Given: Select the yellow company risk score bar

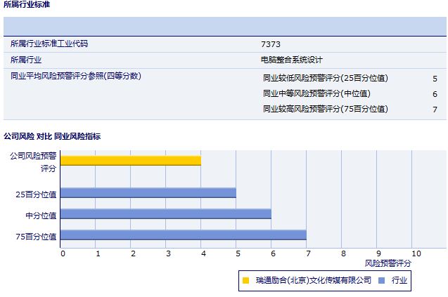Looking at the screenshot, I should point(131,161).
